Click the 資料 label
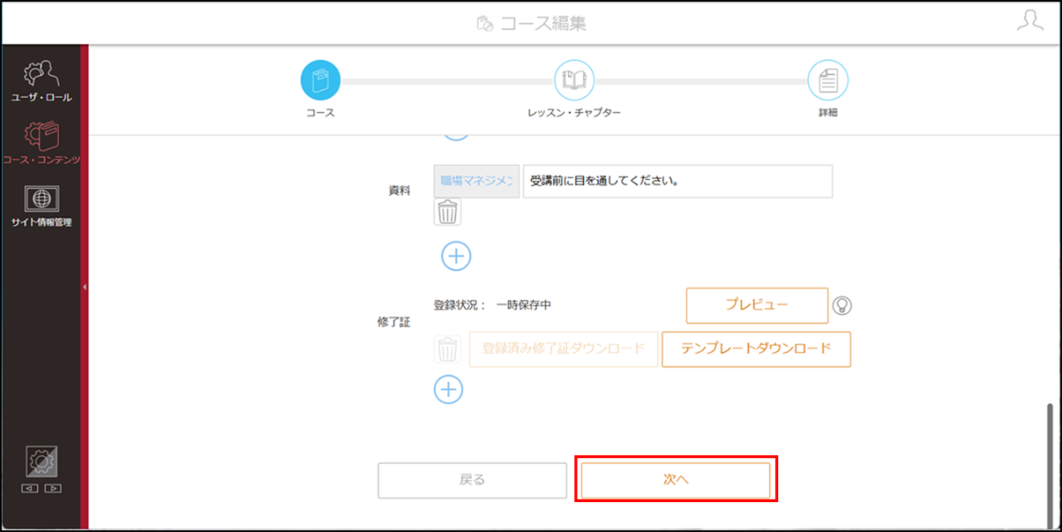 400,191
